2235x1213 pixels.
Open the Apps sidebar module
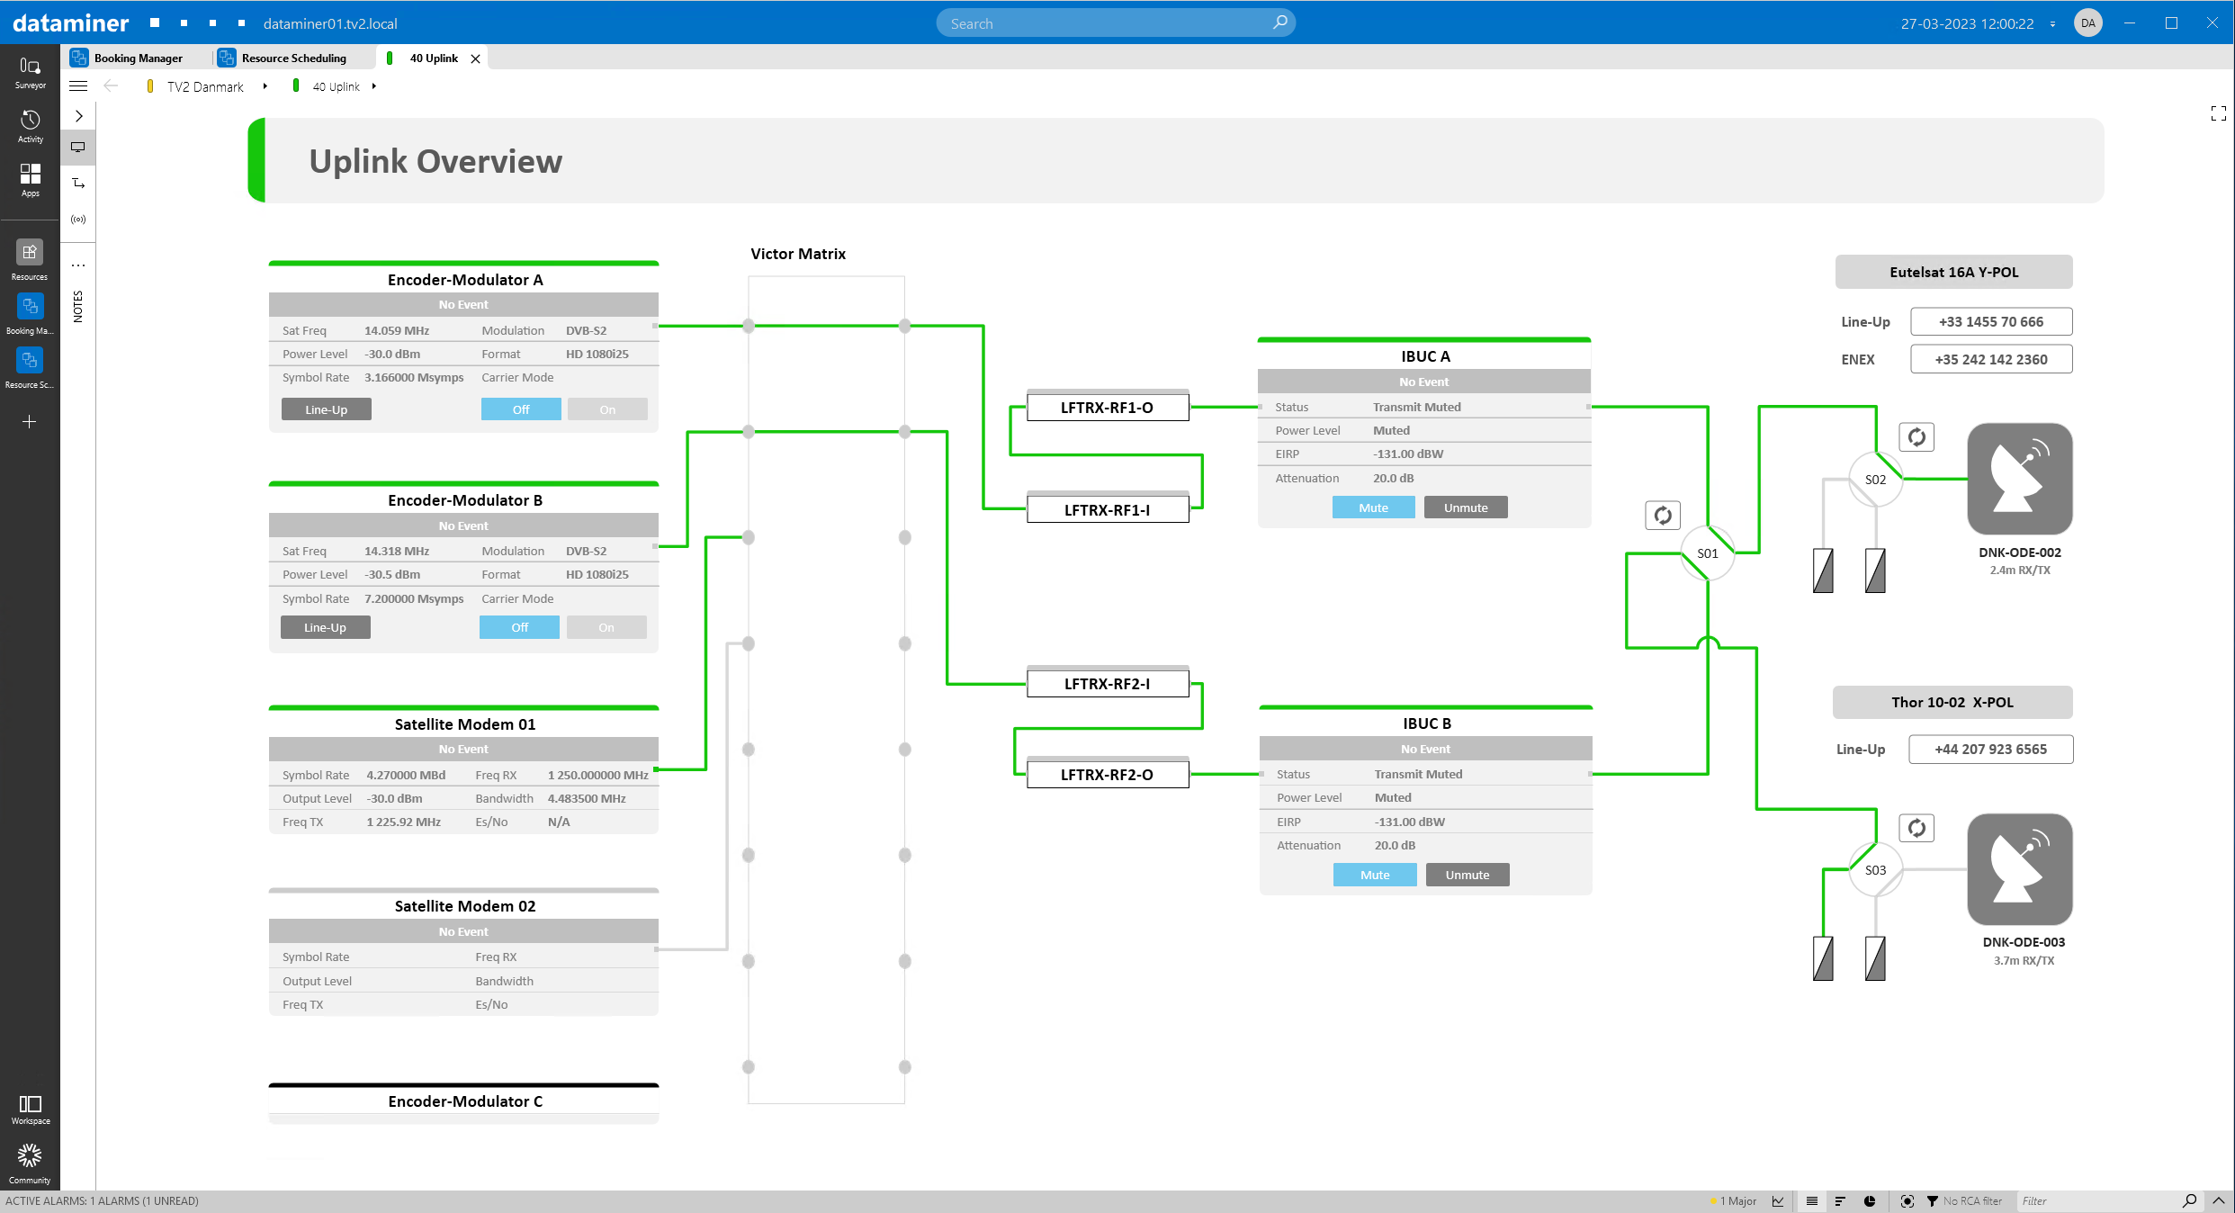click(x=30, y=180)
